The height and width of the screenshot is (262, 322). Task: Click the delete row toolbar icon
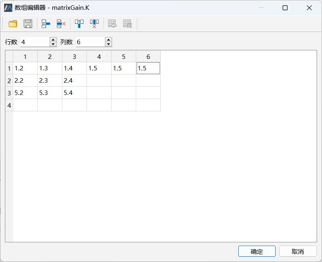pos(61,24)
